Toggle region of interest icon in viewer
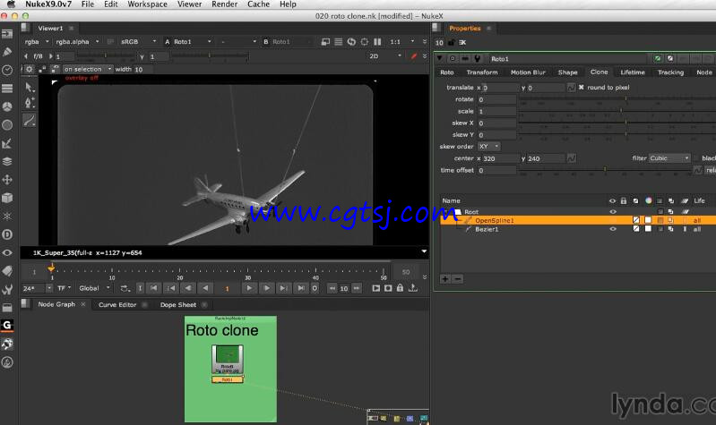 tap(365, 41)
